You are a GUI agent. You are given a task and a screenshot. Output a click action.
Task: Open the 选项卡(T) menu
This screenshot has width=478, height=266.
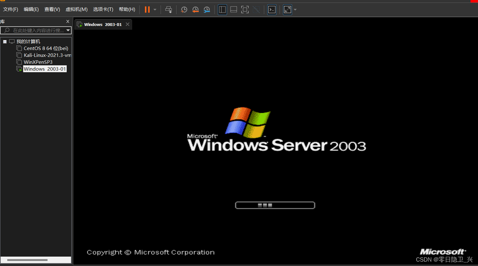103,9
